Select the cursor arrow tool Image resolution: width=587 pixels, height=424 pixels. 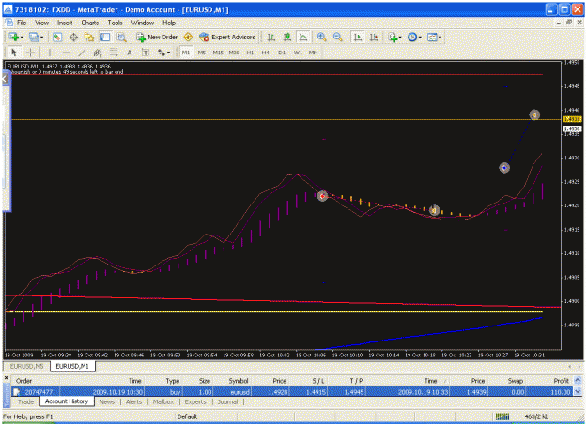[x=14, y=53]
